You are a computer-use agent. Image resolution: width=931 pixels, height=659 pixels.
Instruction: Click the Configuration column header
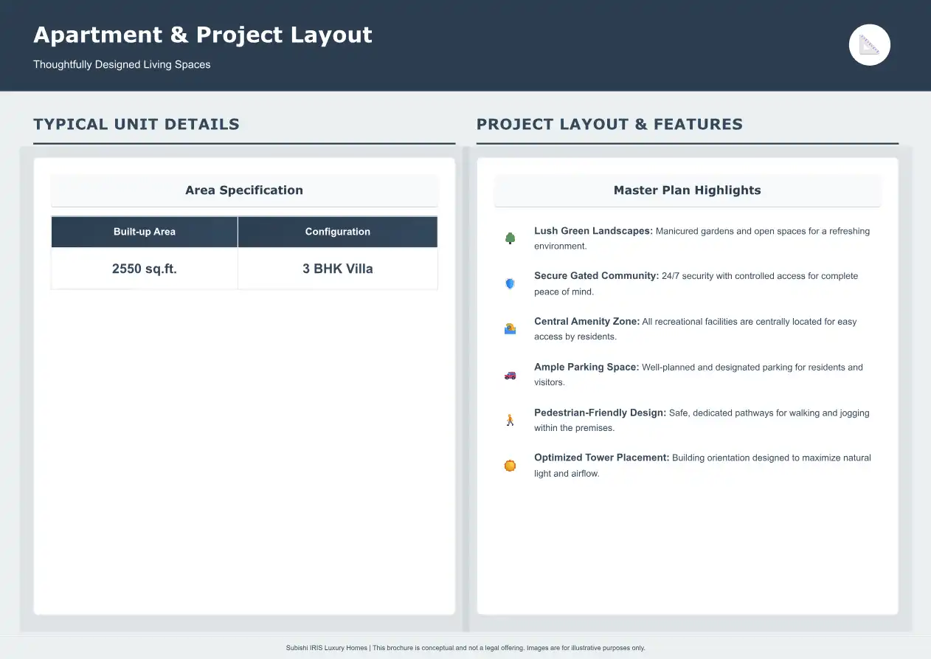(338, 232)
